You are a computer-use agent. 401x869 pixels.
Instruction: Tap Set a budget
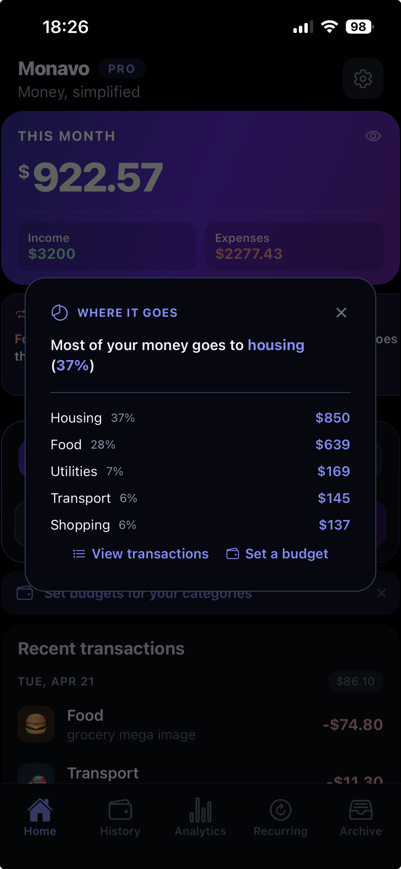[x=287, y=554]
